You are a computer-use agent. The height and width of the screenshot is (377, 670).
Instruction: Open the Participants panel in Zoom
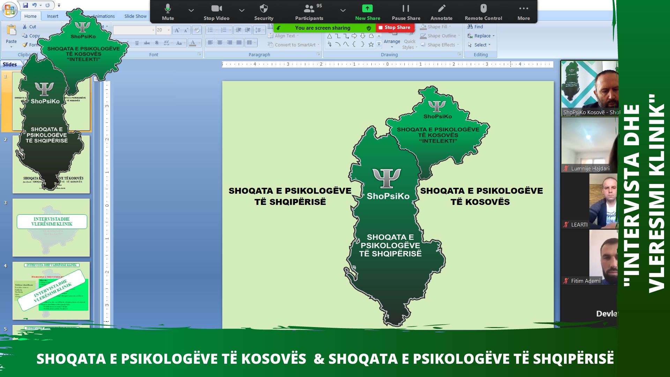(x=309, y=12)
